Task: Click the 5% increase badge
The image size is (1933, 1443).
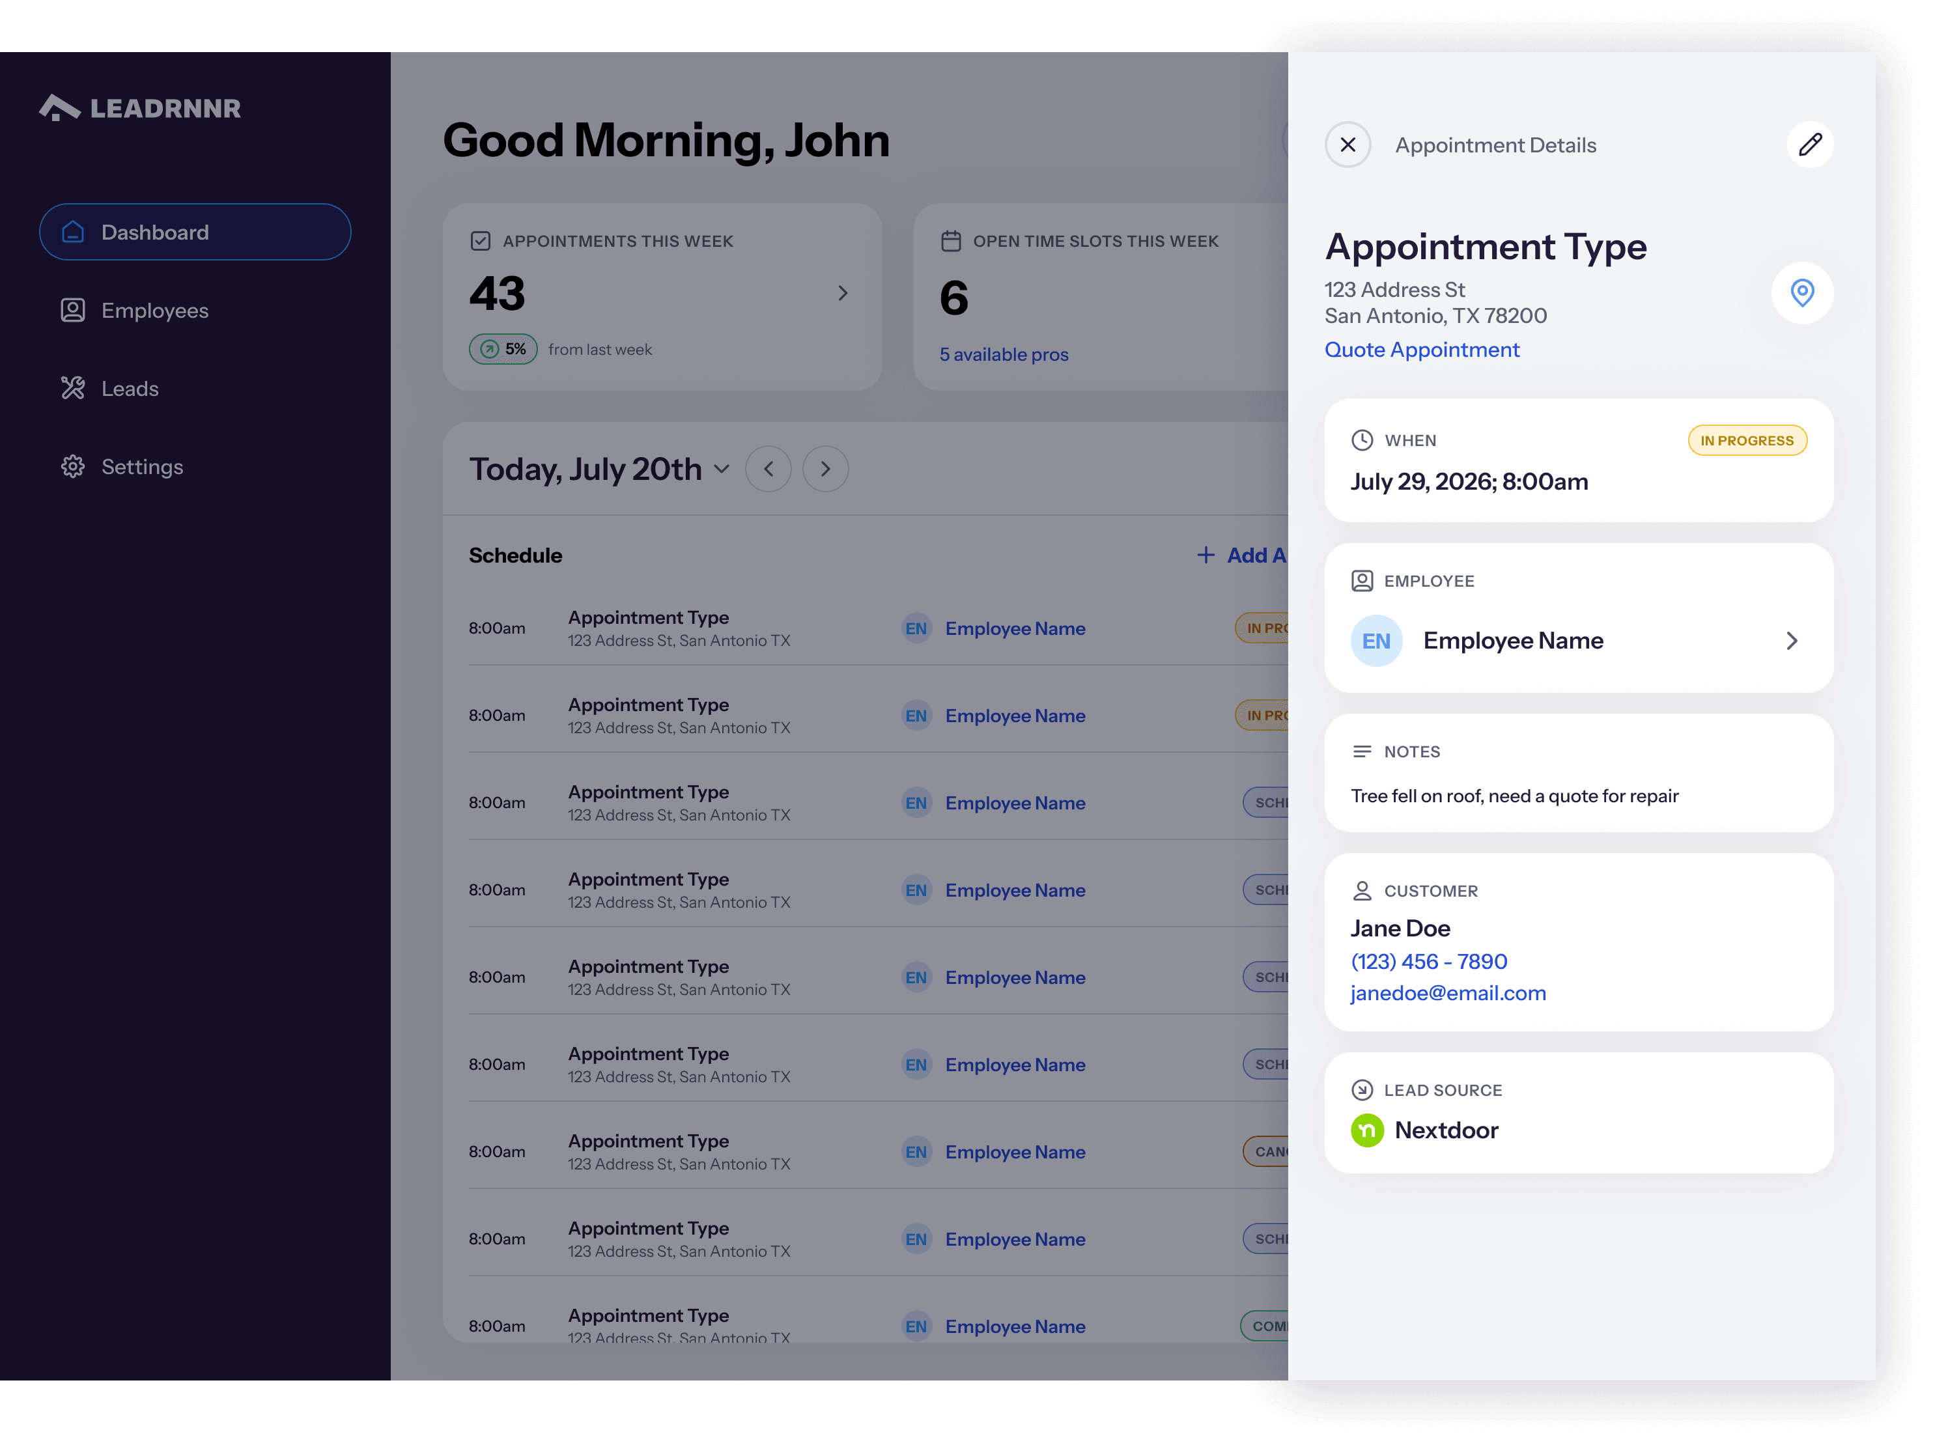Action: 502,350
